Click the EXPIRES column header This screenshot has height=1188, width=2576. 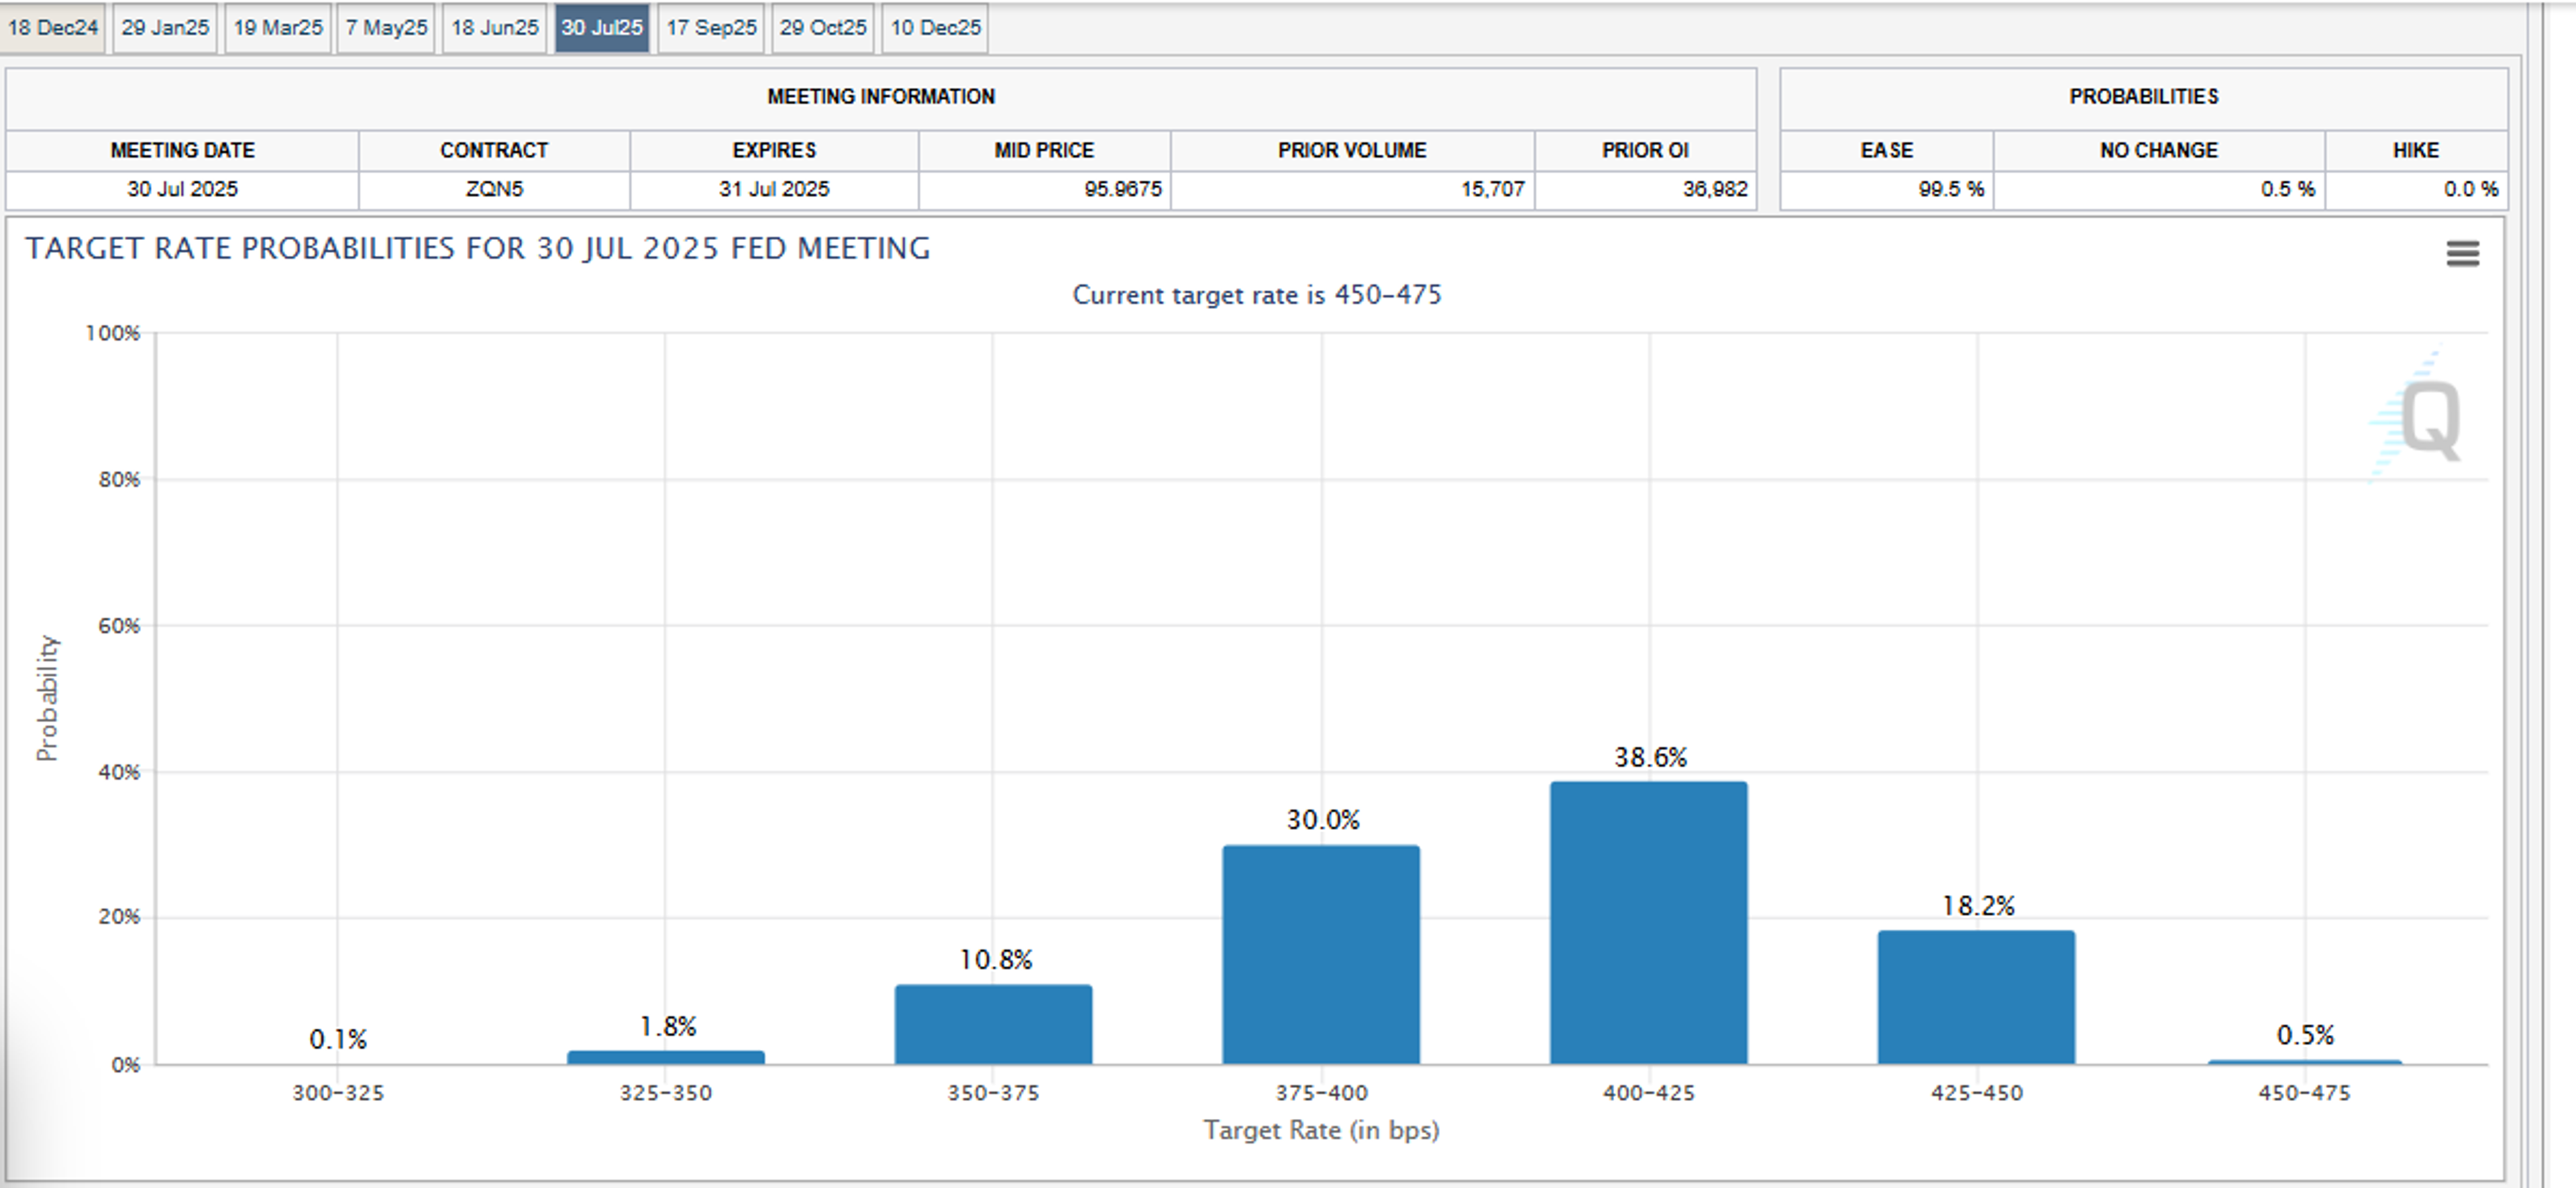tap(774, 150)
